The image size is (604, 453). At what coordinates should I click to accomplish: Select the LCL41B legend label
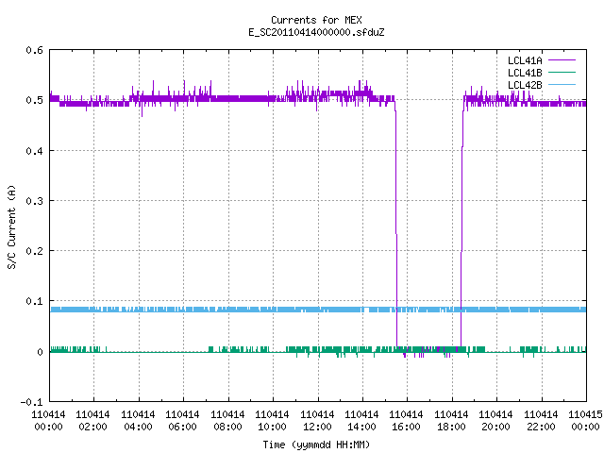[x=525, y=73]
